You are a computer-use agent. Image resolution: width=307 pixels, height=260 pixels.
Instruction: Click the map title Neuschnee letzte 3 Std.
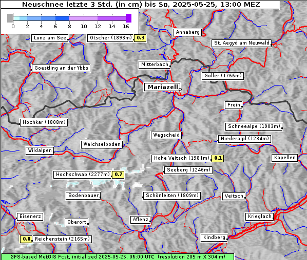[141, 4]
